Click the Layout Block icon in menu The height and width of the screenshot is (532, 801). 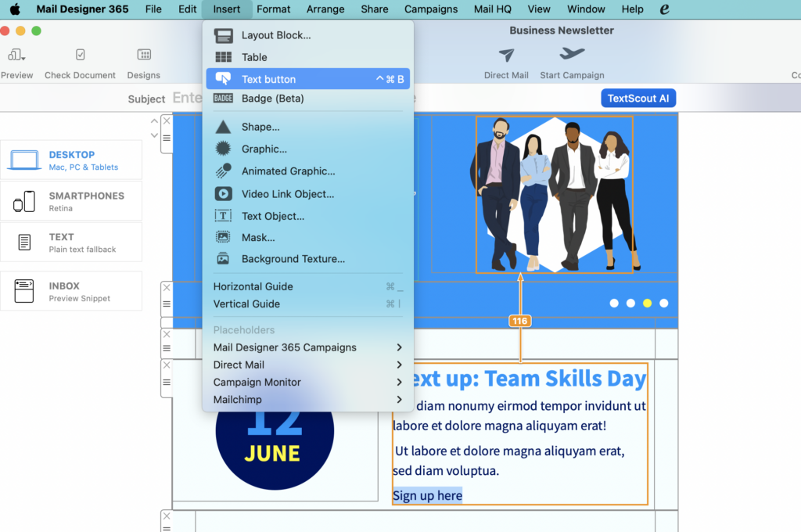(x=223, y=35)
